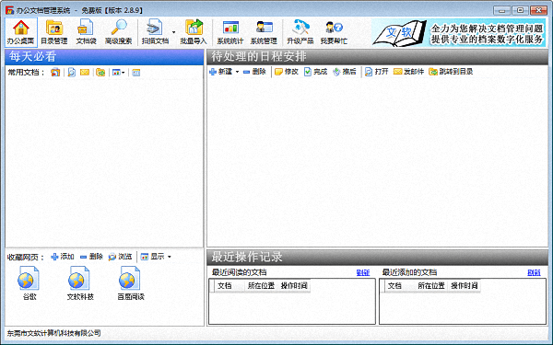
Task: Click 删除 in the schedule toolbar
Action: pos(254,72)
